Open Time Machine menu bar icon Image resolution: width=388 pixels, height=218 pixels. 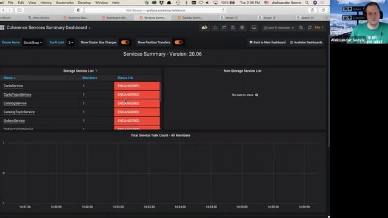click(x=178, y=2)
